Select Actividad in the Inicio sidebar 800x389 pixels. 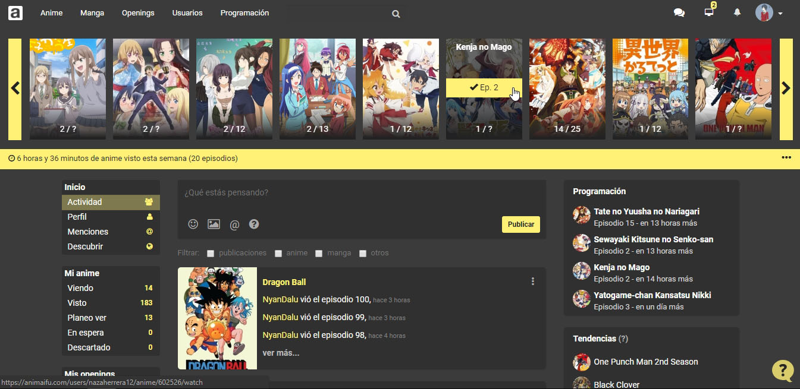[x=111, y=202]
